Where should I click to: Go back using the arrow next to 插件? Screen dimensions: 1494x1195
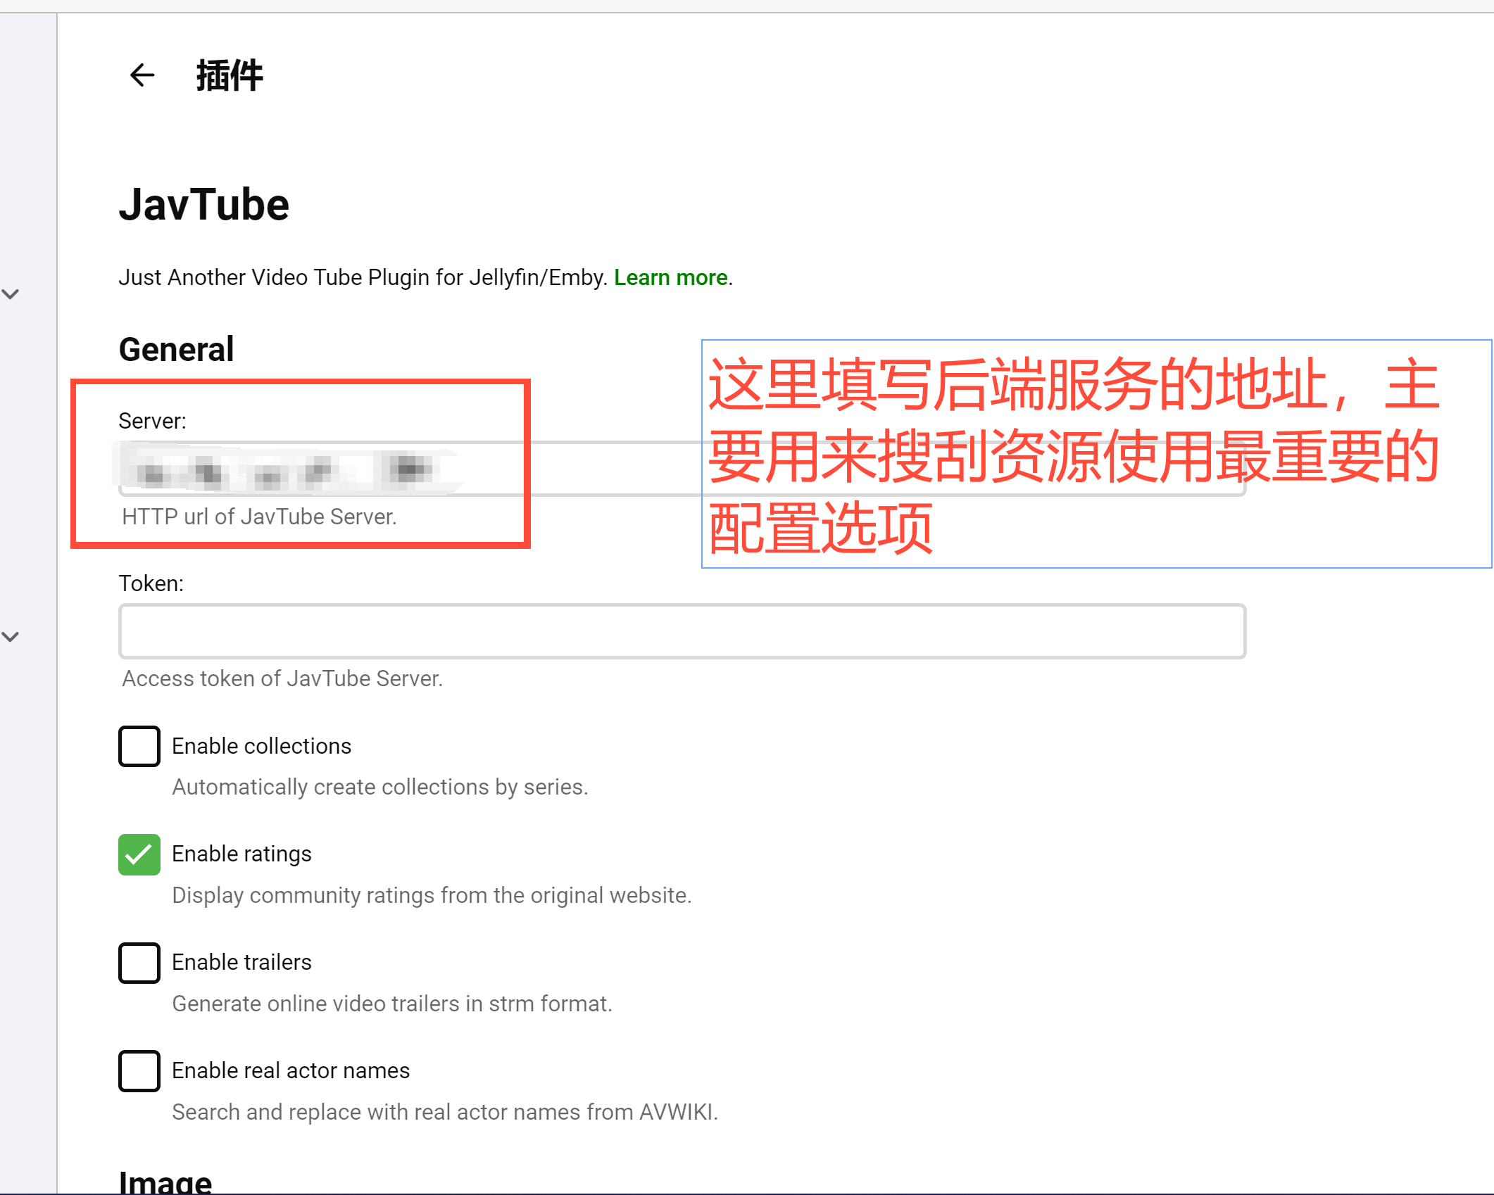point(142,75)
